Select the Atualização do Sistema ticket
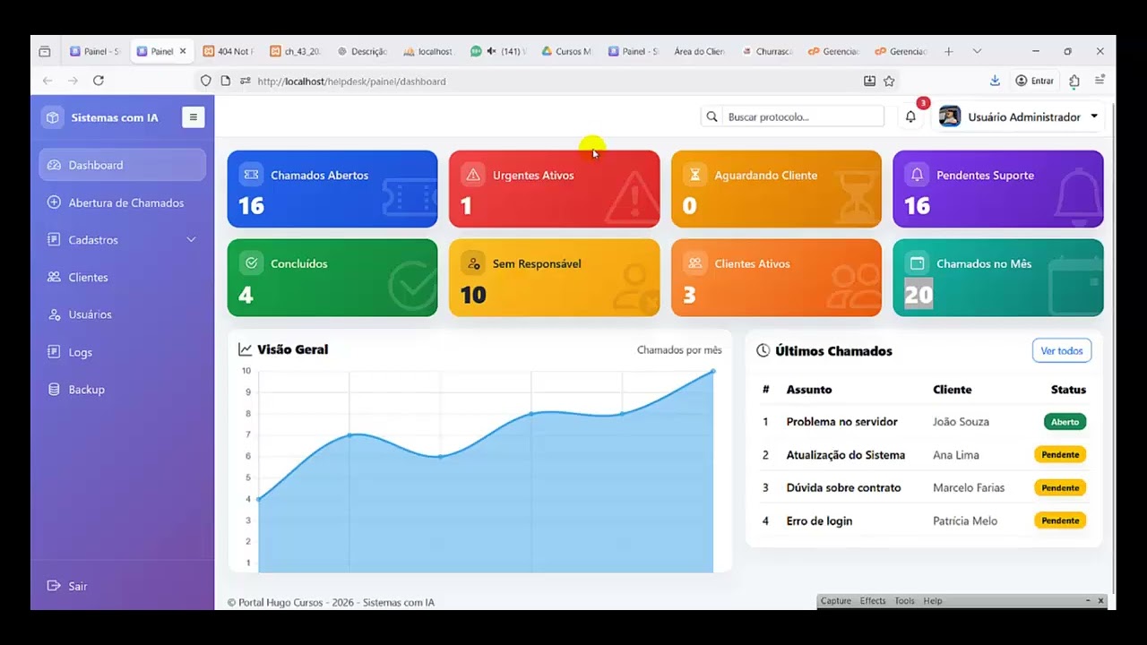 [846, 455]
